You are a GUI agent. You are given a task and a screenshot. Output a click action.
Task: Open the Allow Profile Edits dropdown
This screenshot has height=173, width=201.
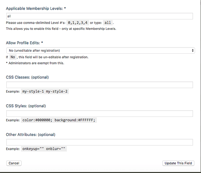tap(100, 51)
